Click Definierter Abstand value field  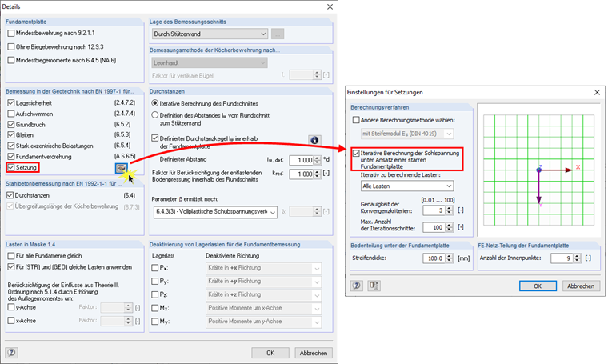302,160
